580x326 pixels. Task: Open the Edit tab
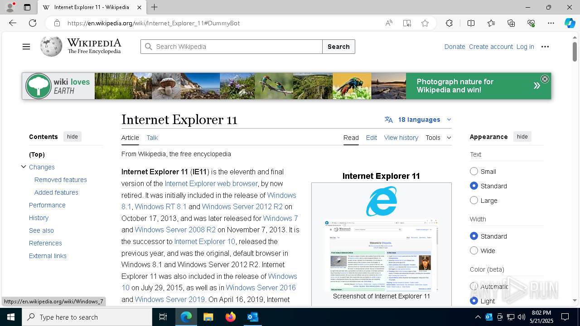click(x=372, y=138)
